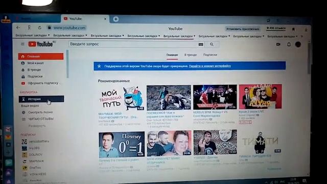This screenshot has height=184, width=327.
Task: Click the Перейти к новому интерфейсу link
Action: pyautogui.click(x=210, y=66)
